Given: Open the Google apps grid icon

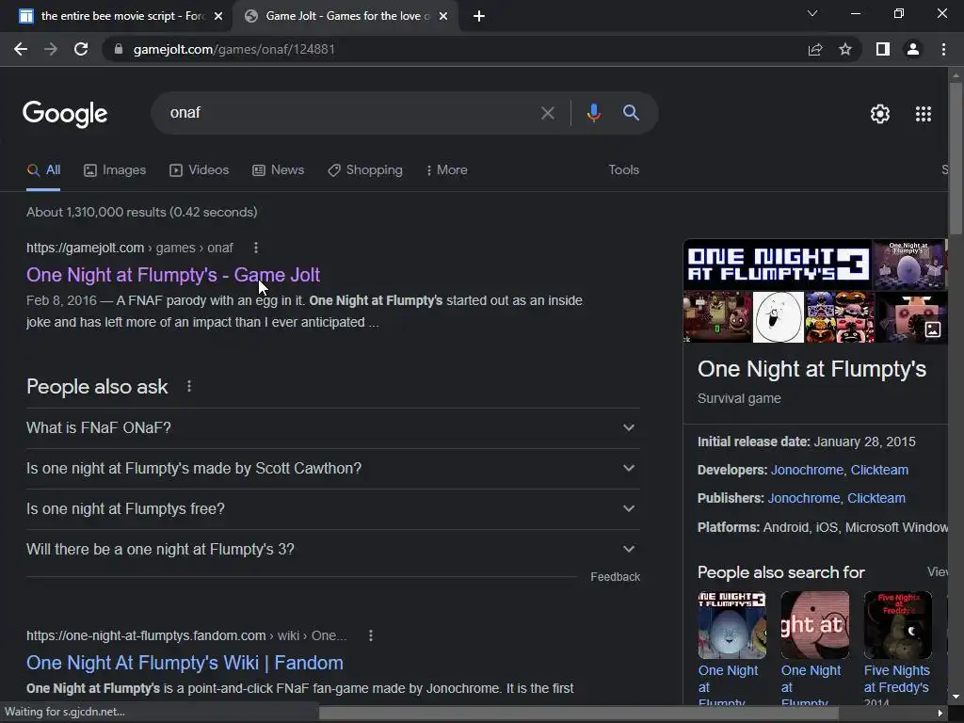Looking at the screenshot, I should coord(924,114).
